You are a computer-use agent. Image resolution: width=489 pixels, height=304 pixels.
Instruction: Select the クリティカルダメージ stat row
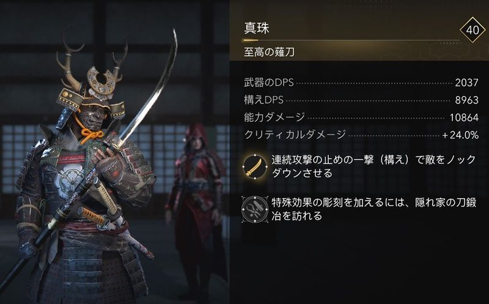click(361, 135)
